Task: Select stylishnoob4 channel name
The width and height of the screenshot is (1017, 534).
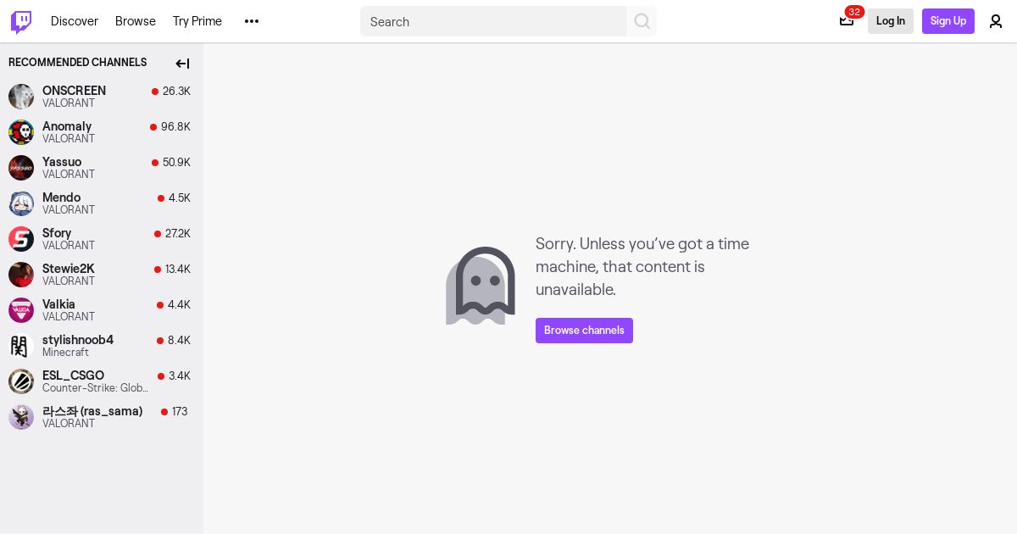Action: [x=78, y=340]
